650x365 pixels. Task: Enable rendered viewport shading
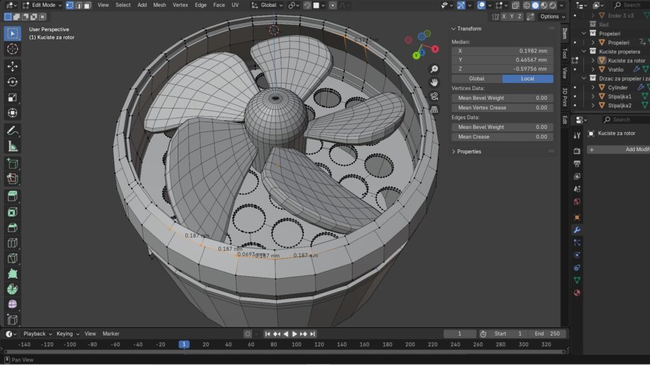coord(553,5)
